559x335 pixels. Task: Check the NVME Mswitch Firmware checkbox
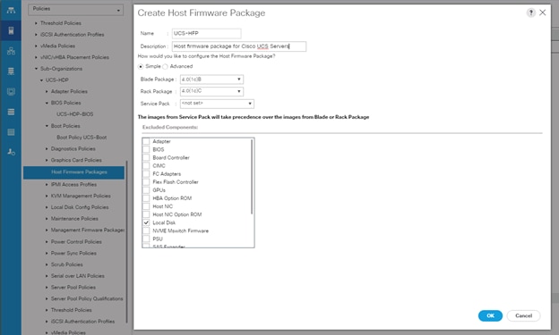(x=146, y=230)
